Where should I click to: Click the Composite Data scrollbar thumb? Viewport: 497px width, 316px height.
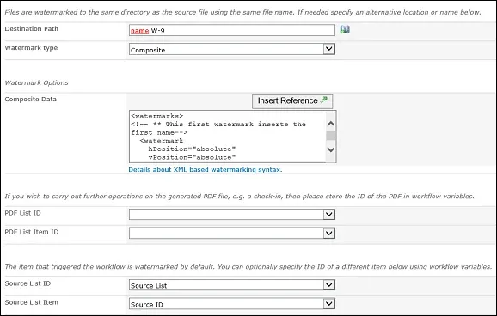(x=331, y=137)
